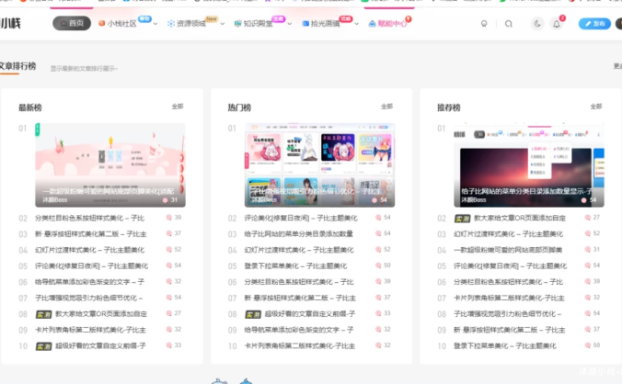The height and width of the screenshot is (384, 622).
Task: Open 最新榜 item 08 教大家给文章OR页面添加自定
Action: tap(101, 314)
